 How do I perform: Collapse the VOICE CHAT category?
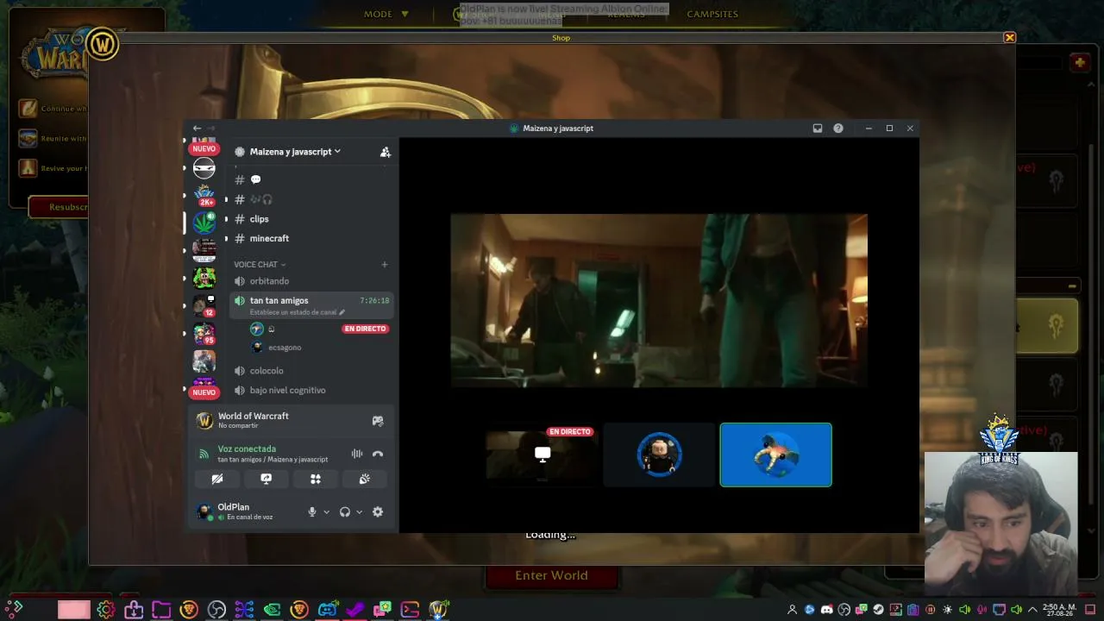coord(260,265)
